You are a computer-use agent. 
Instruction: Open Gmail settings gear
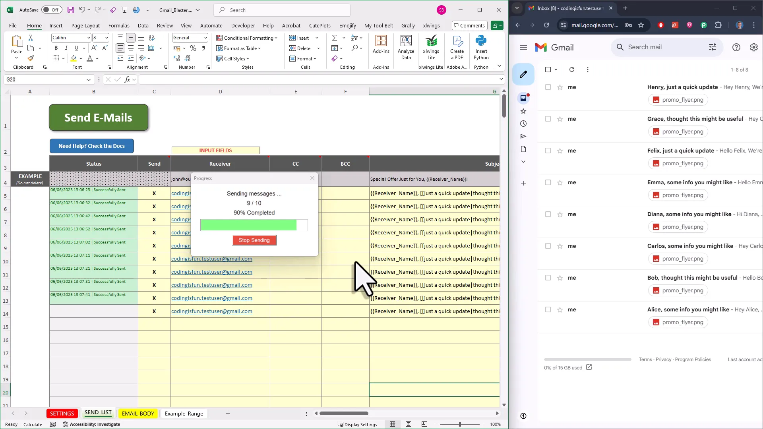[753, 47]
